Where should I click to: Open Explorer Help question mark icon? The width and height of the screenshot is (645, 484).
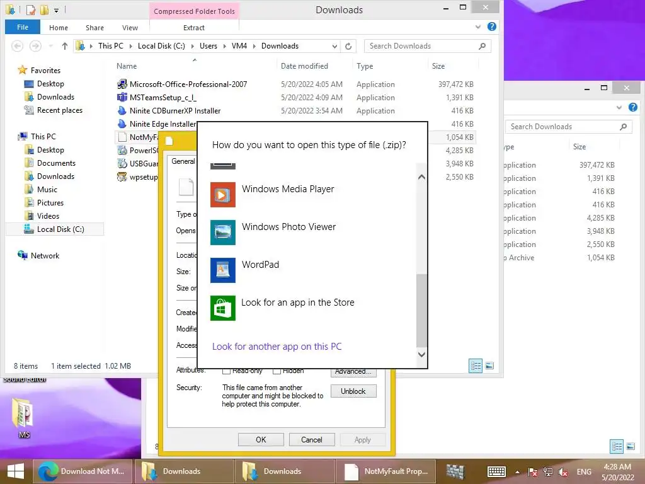point(491,26)
